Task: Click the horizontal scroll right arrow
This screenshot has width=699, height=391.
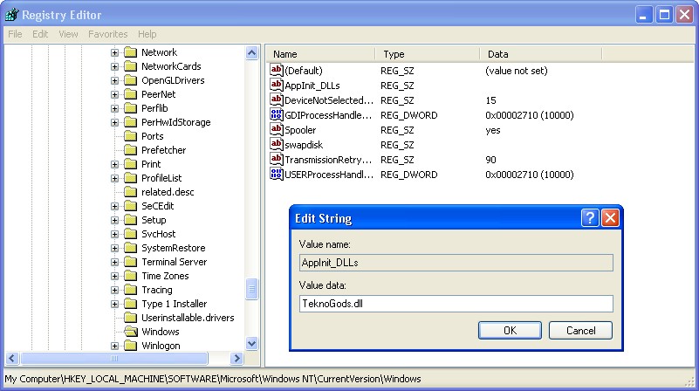Action: coord(236,358)
